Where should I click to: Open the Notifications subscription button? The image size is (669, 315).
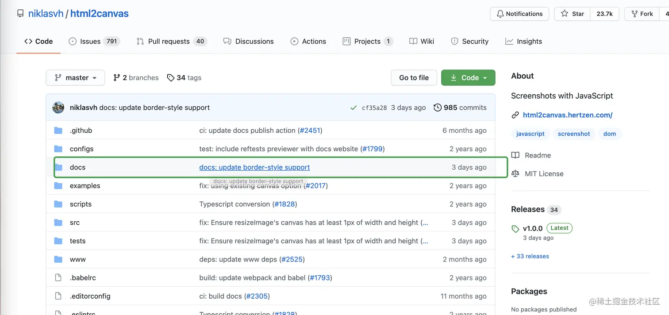[519, 14]
